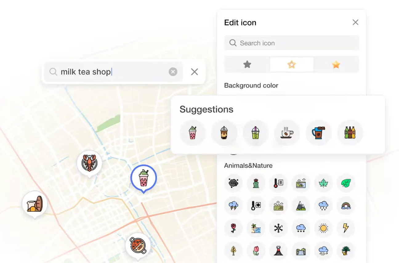Close the Edit icon panel
Screen dimensions: 399x263
tap(356, 22)
